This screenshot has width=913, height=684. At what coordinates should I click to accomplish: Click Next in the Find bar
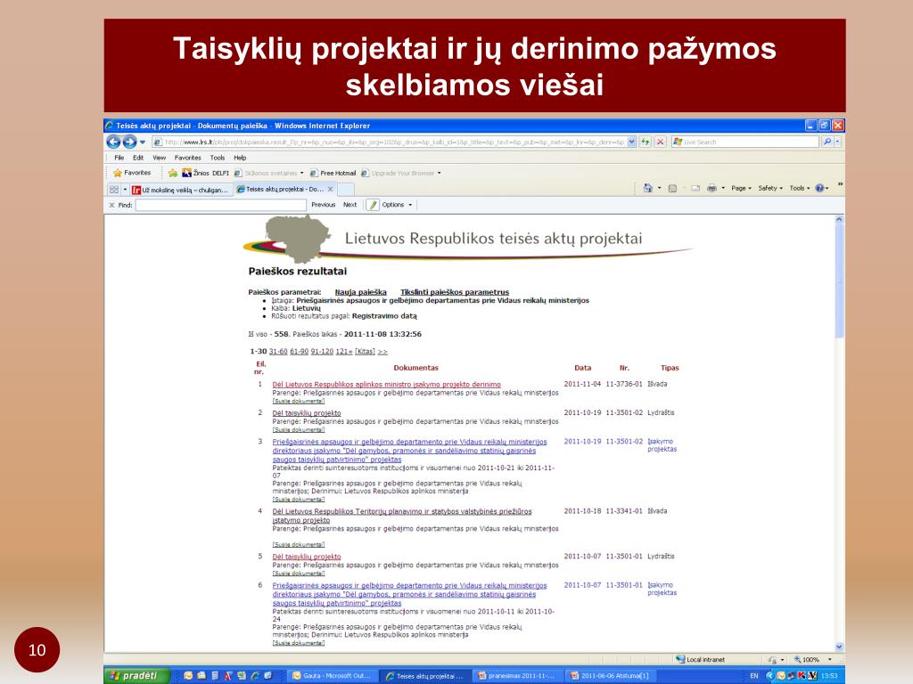(350, 205)
